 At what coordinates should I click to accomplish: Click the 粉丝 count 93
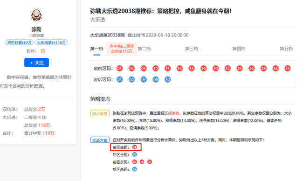(43, 51)
